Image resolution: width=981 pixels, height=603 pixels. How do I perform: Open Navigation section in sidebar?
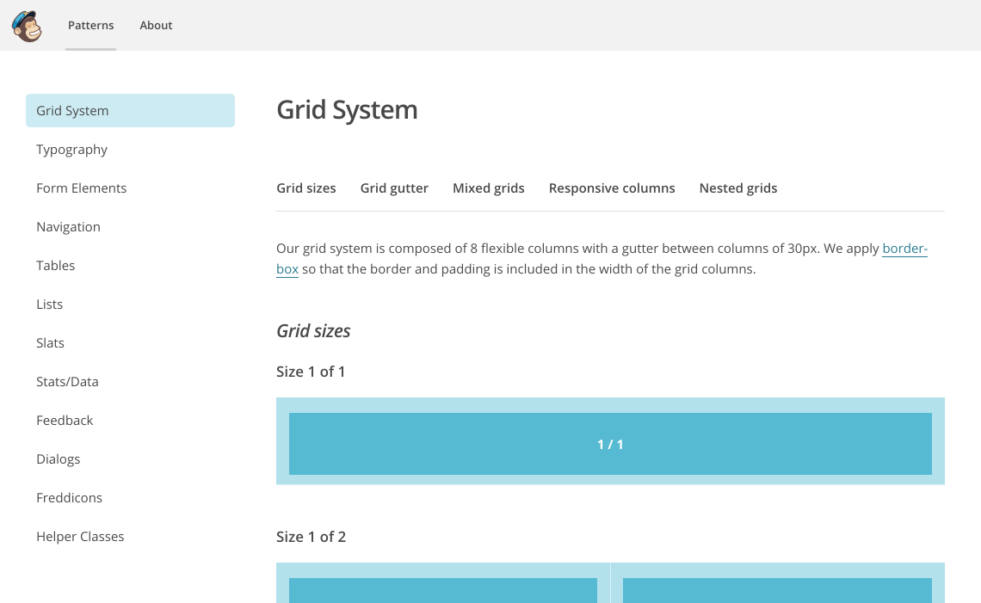click(x=68, y=227)
